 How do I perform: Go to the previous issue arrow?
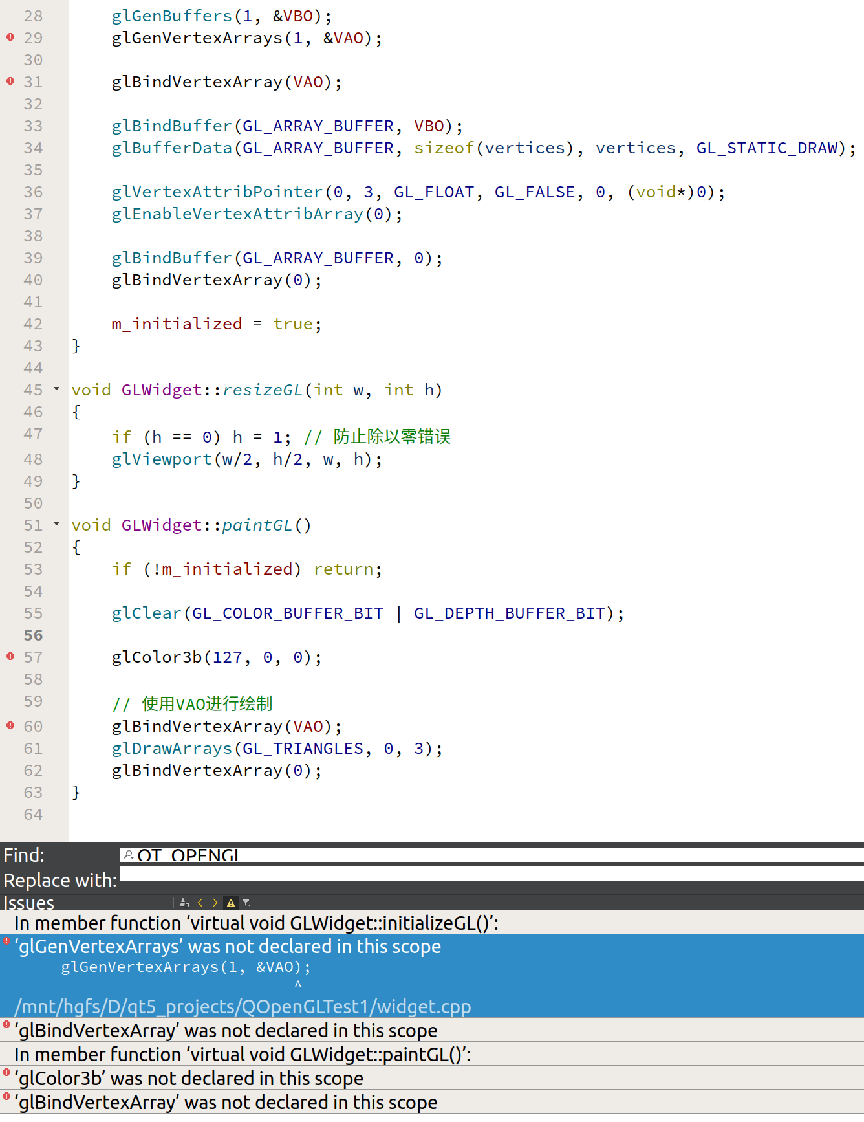click(200, 903)
